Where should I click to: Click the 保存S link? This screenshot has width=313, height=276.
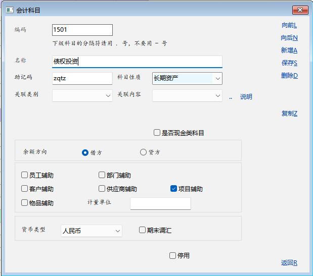pyautogui.click(x=289, y=63)
